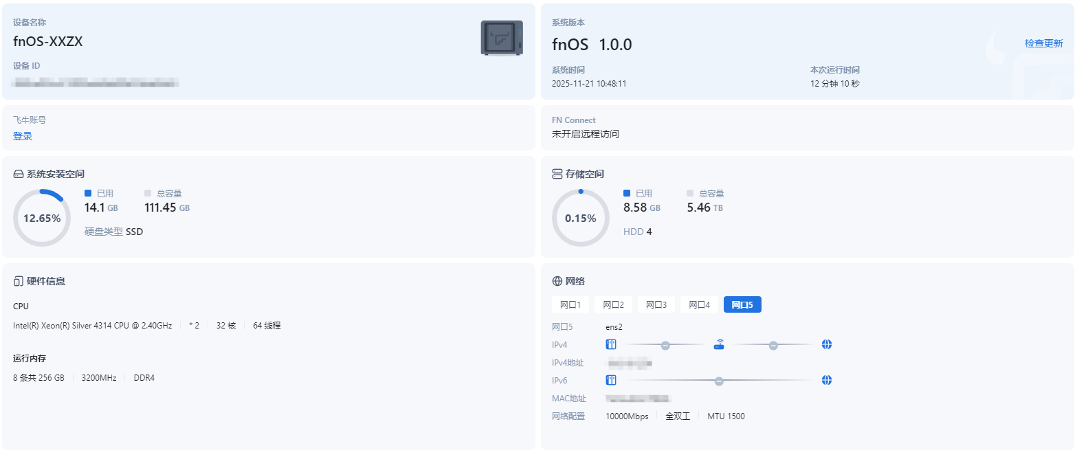
Task: Open the 登录 link under 飞牛账号
Action: pos(23,136)
